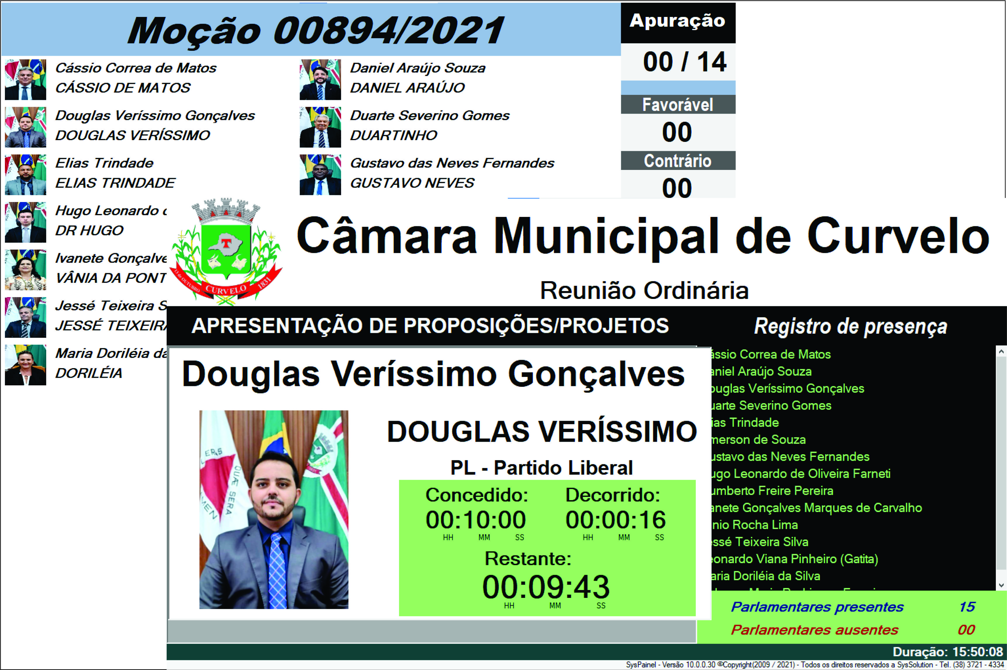Click the DUARTINHO nickname text
The height and width of the screenshot is (670, 1007).
pyautogui.click(x=393, y=135)
